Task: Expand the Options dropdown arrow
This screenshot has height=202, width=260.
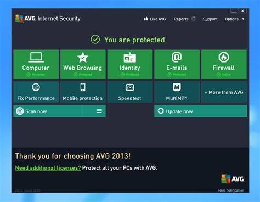Action: point(243,19)
